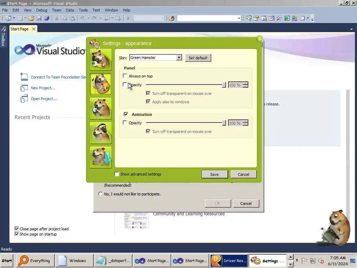
Task: Click the Start Page green arrow toolbar icon
Action: coord(287,18)
